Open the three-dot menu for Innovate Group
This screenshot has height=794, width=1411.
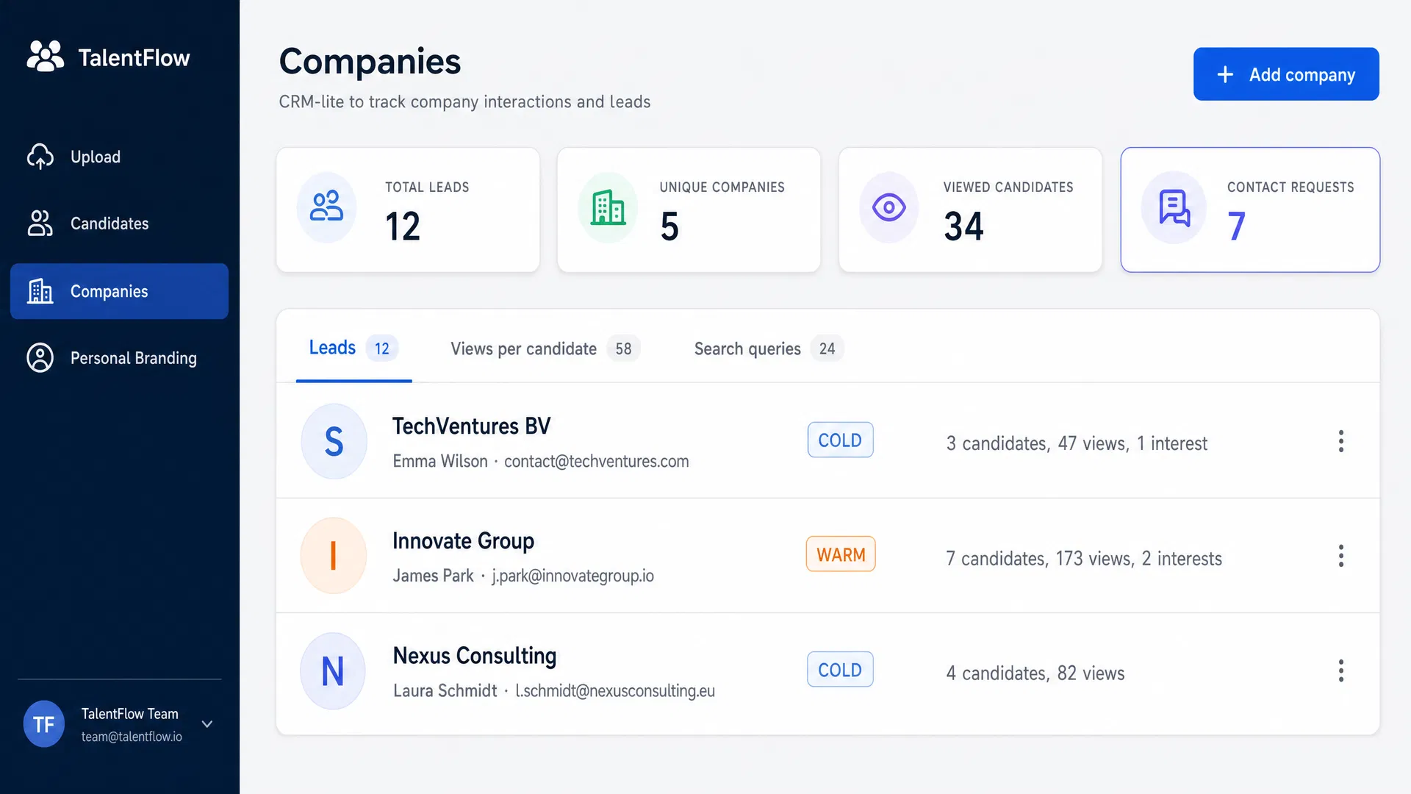(1341, 556)
